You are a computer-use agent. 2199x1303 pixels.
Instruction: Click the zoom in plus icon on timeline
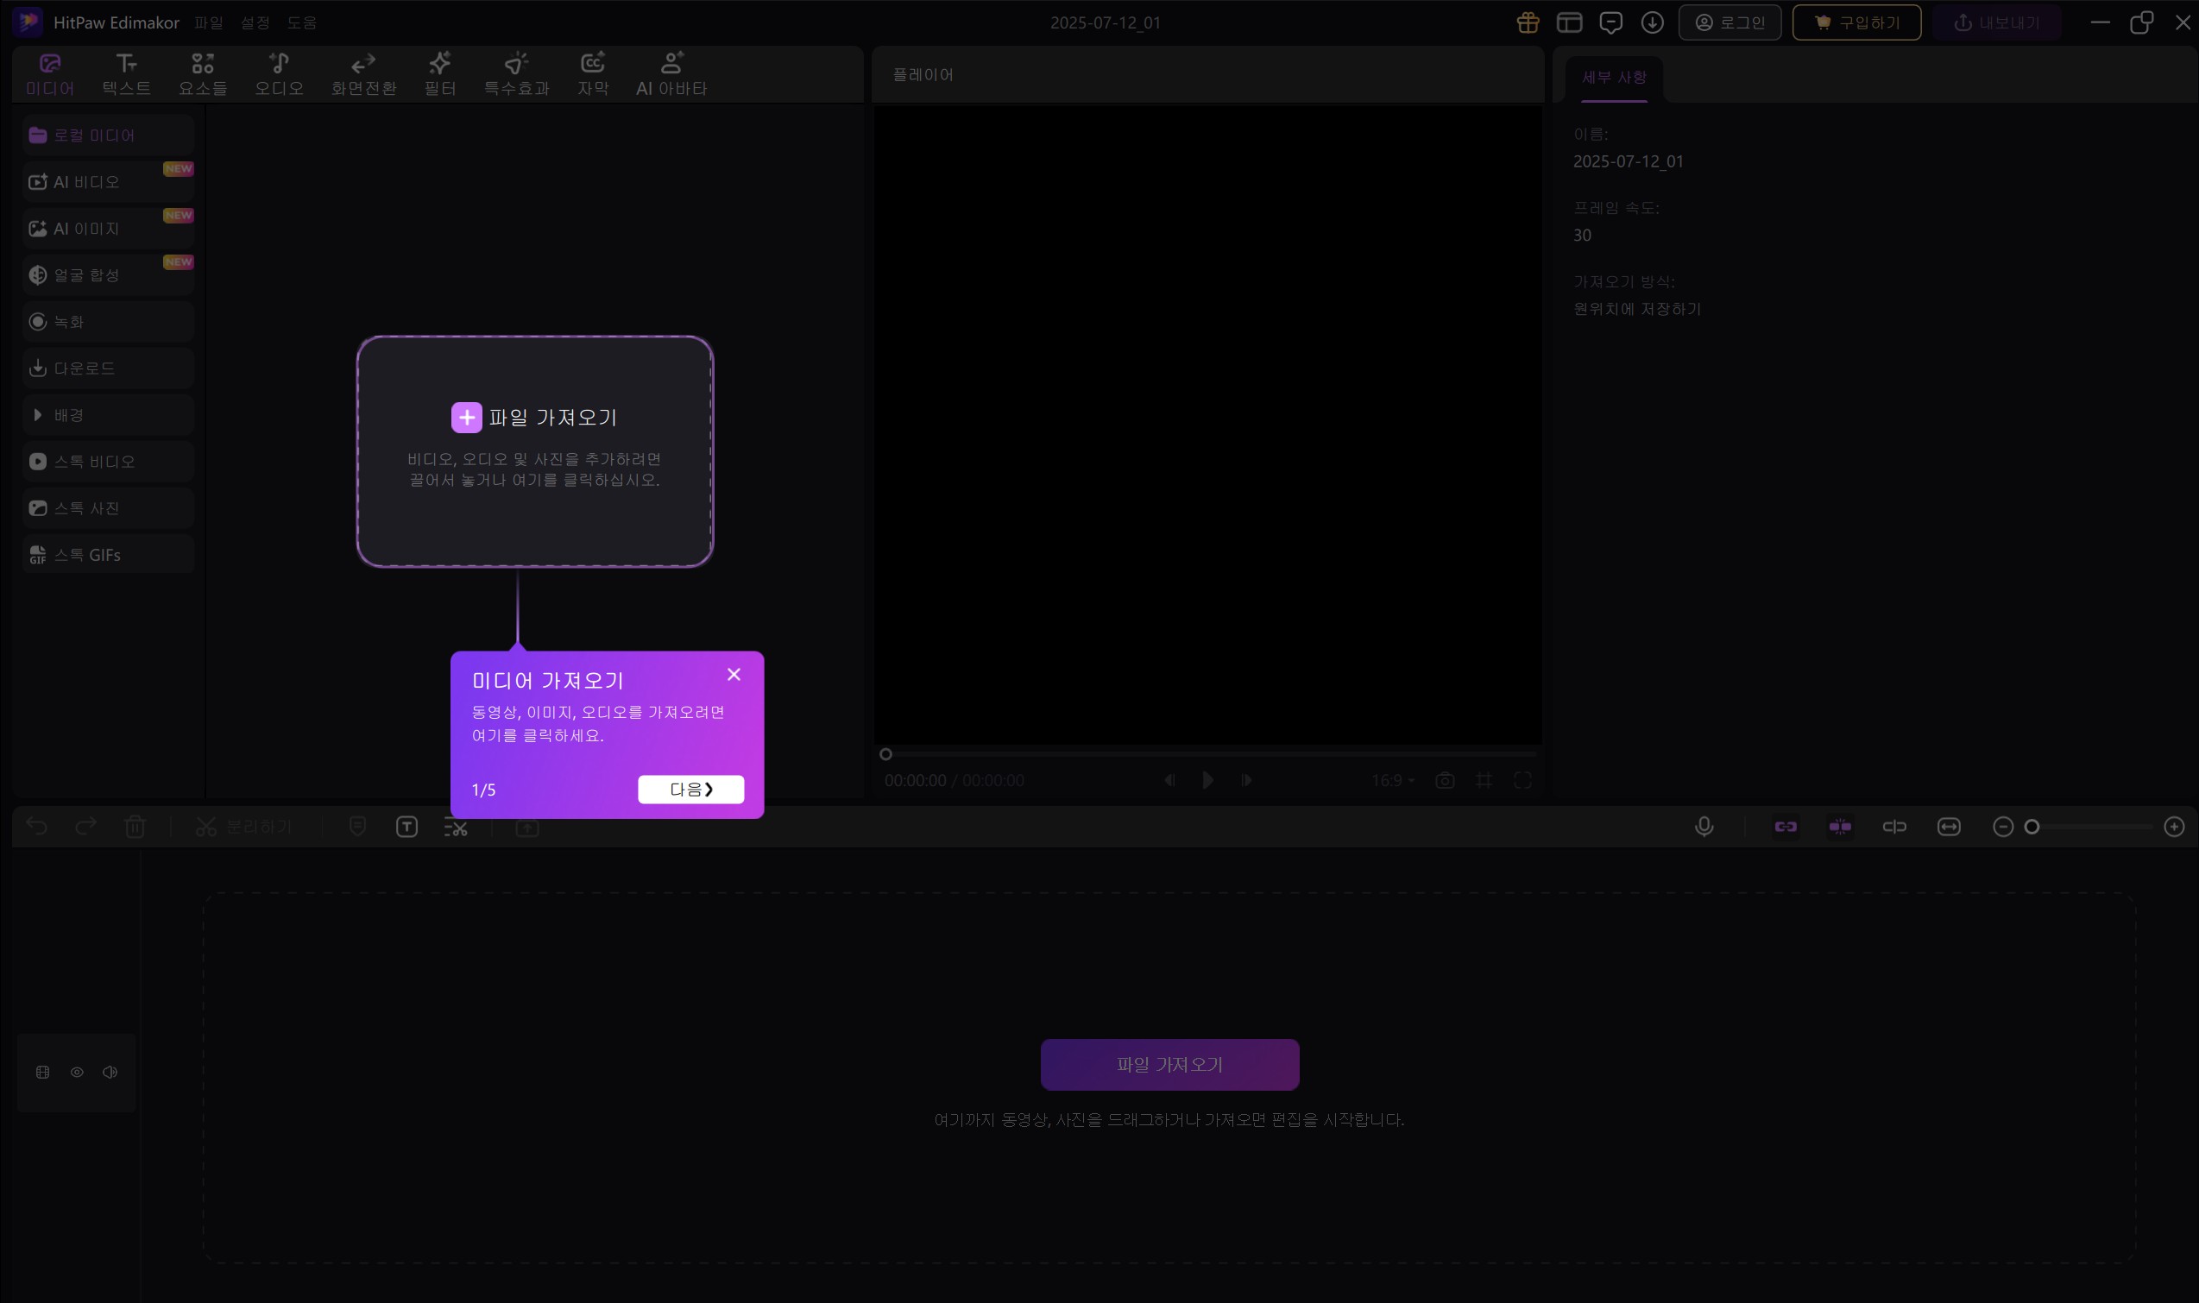2173,826
